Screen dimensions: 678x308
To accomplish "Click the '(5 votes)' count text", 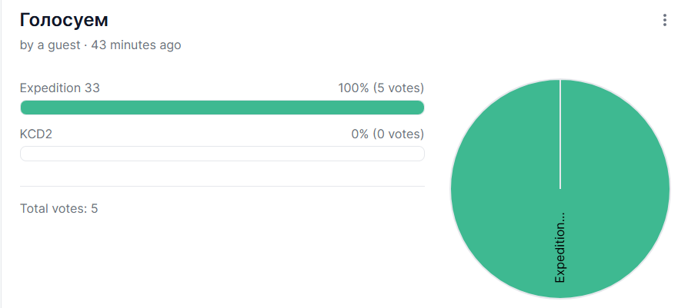I will click(x=398, y=88).
